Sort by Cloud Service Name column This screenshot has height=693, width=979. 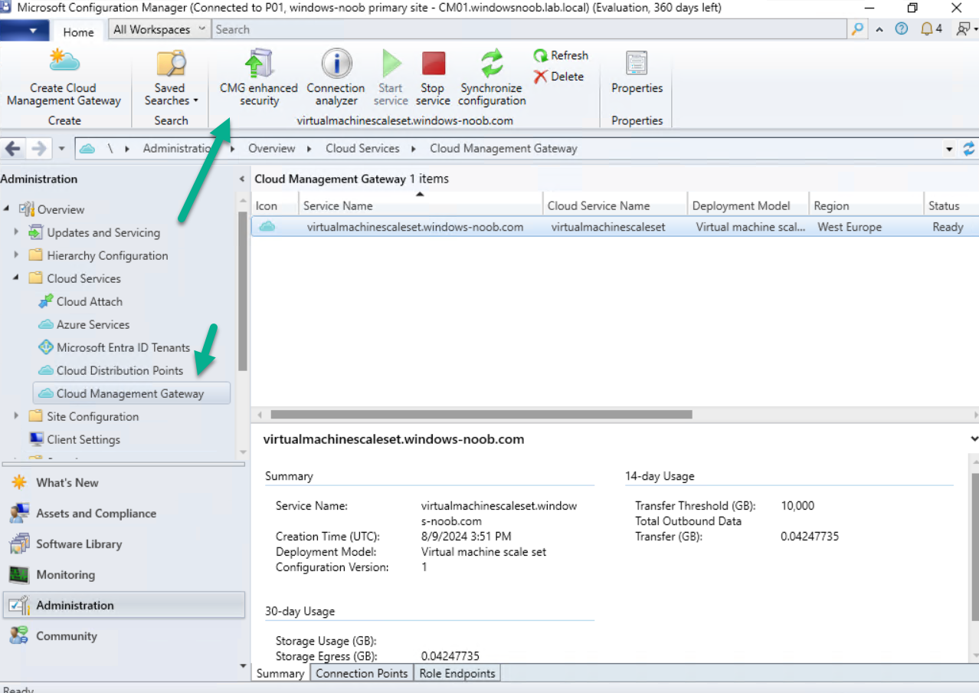[614, 205]
